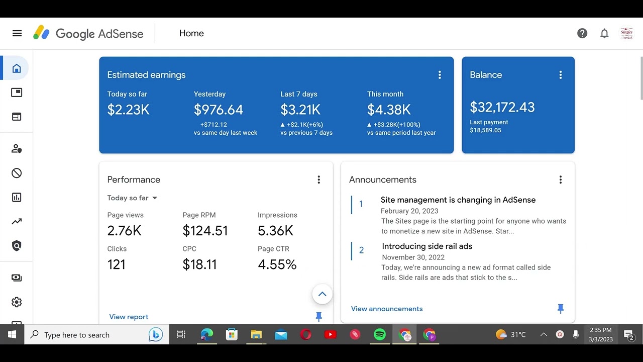This screenshot has height=362, width=643.
Task: Click the Impressions 5.36K value
Action: pos(275,231)
